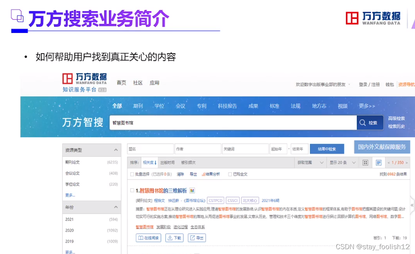Collapse the 年份 section

pos(116,207)
